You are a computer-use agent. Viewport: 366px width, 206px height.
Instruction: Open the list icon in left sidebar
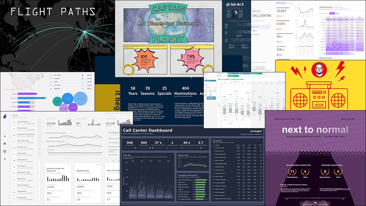point(5,159)
